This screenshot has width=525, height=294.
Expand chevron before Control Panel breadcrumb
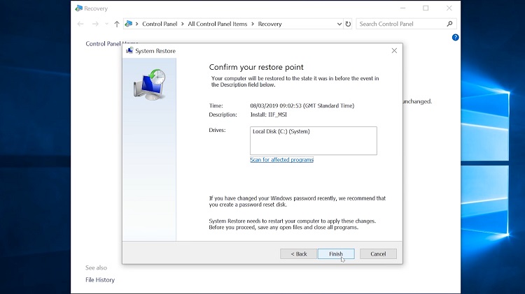[136, 24]
